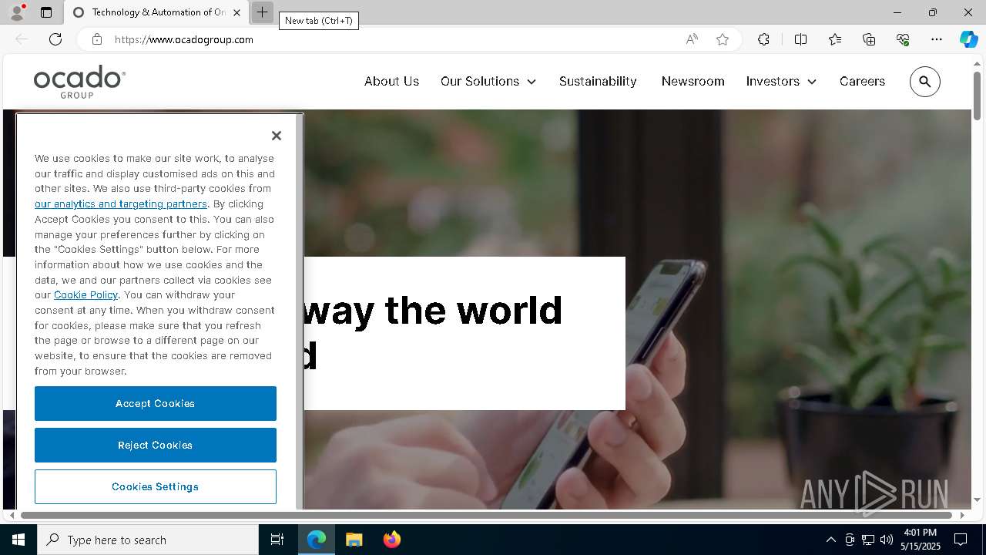The height and width of the screenshot is (555, 986).
Task: Open the Careers page
Action: 862,81
